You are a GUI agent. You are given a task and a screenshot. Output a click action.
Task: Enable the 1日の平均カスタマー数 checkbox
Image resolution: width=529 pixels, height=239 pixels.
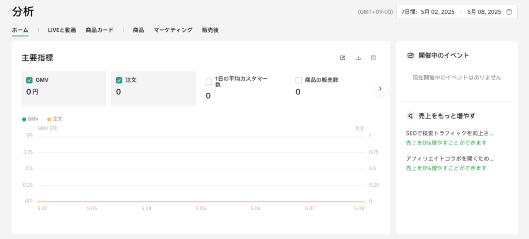coord(209,81)
